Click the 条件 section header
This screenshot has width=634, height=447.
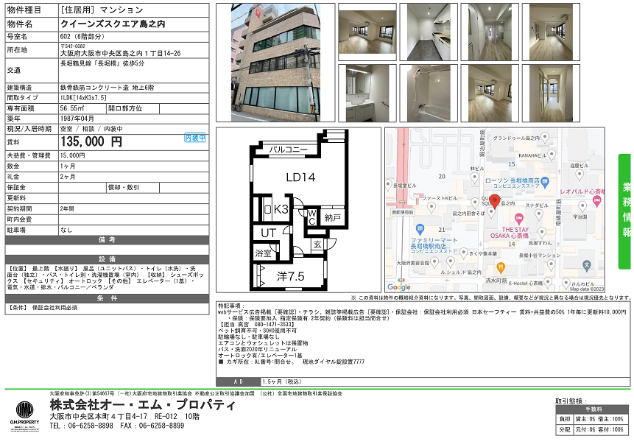pos(108,298)
